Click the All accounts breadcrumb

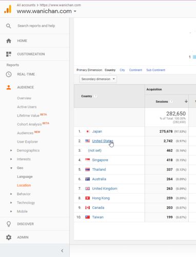26,5
